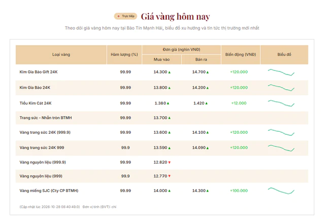
Task: Click the +100.000 change value
Action: coord(239,191)
